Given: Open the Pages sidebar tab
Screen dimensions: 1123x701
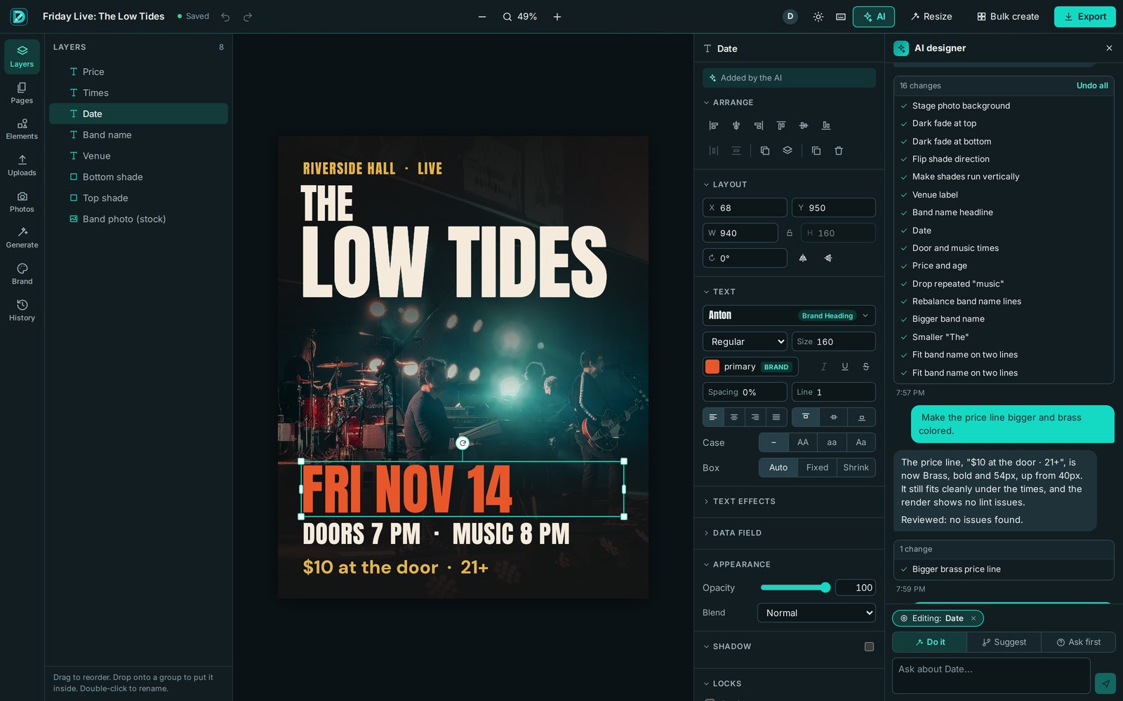Looking at the screenshot, I should click(x=22, y=93).
